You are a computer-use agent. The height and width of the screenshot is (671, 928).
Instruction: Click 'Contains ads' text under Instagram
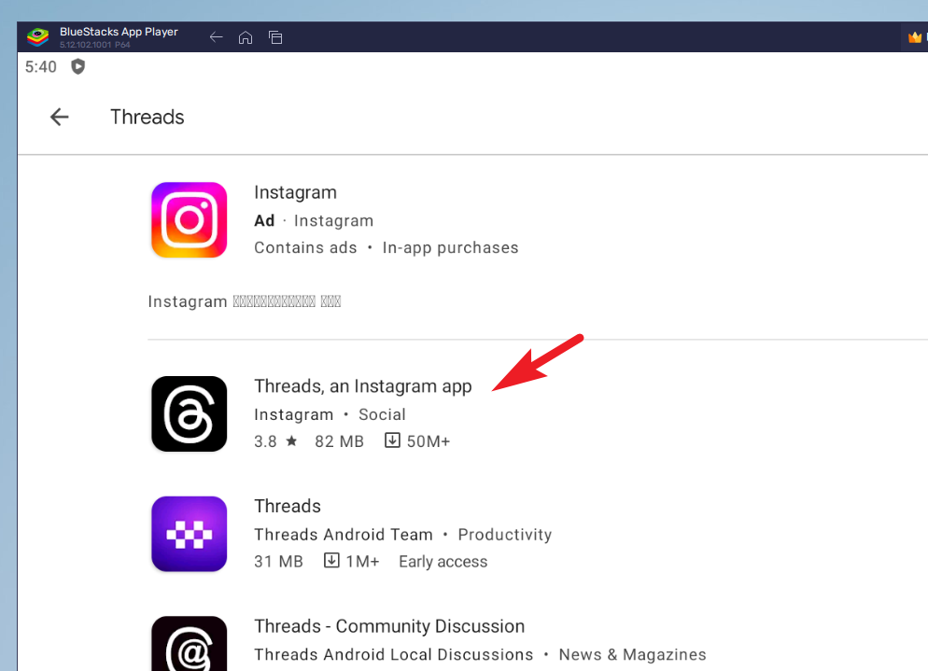tap(305, 247)
